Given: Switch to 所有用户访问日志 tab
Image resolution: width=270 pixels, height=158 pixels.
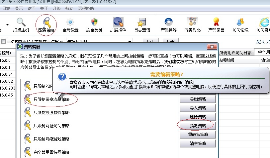Looking at the screenshot, I should pyautogui.click(x=236, y=53).
